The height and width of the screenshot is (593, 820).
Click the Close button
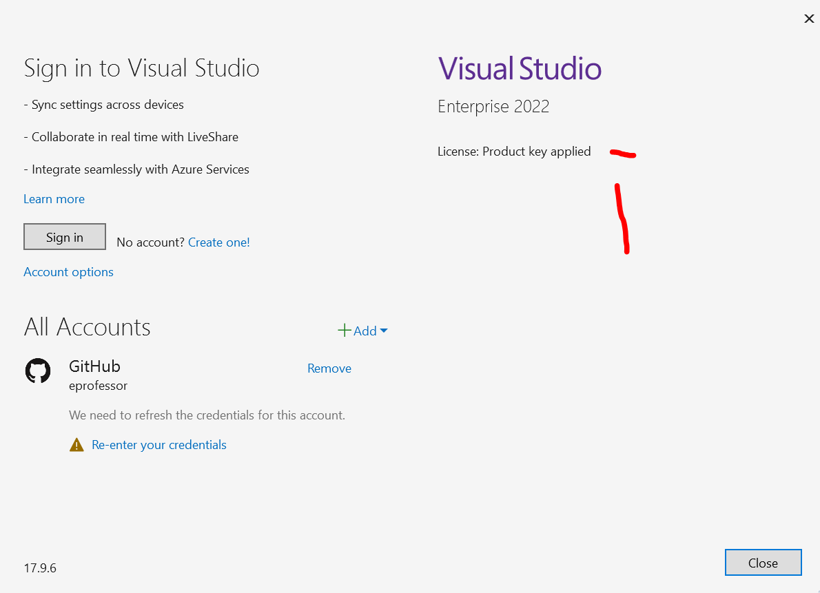[763, 563]
